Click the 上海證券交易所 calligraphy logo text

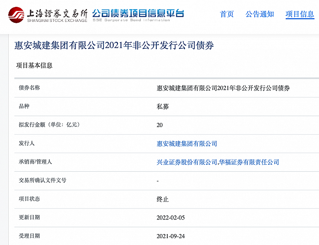click(57, 12)
